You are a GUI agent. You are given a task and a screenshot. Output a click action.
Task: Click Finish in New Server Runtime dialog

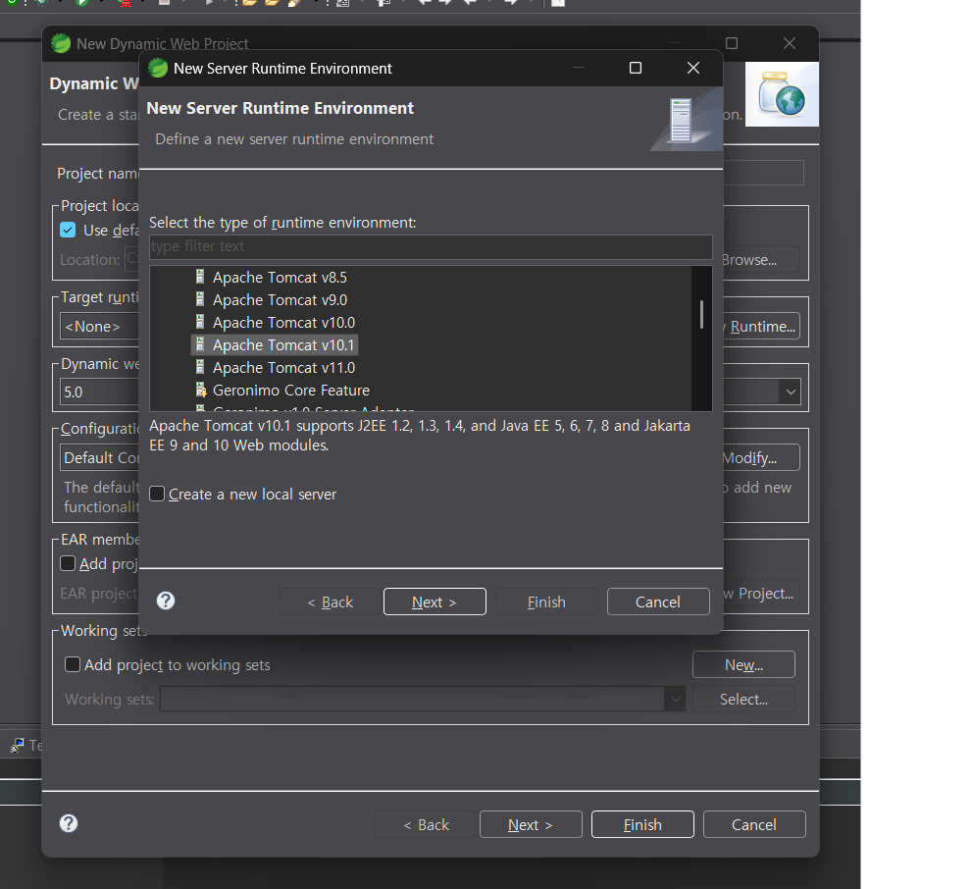pos(546,601)
